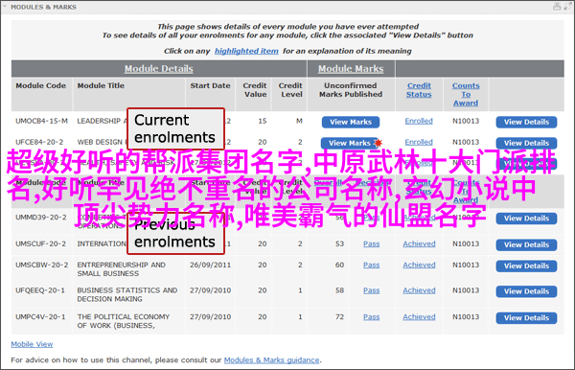Collapse the Modules & Marks panel arrow
The height and width of the screenshot is (370, 575).
click(5, 7)
